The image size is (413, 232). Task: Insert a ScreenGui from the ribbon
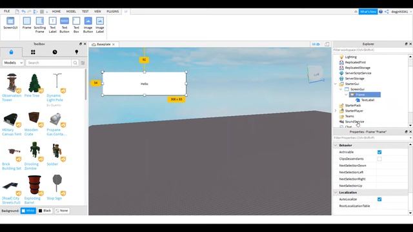click(10, 23)
